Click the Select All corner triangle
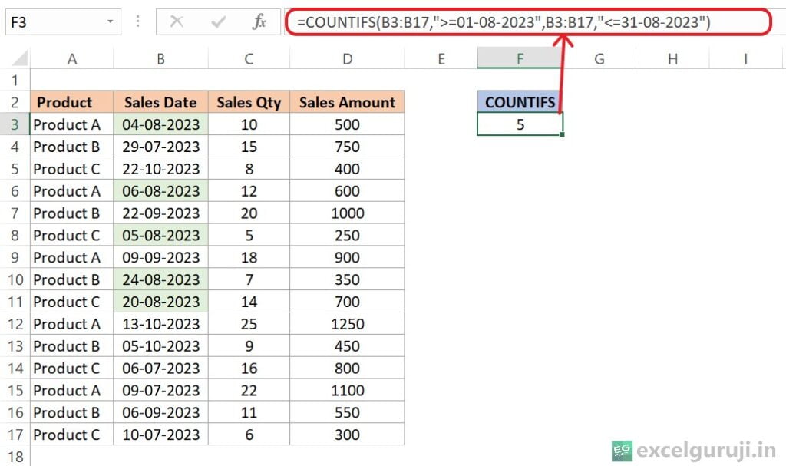The width and height of the screenshot is (786, 466). coord(15,58)
